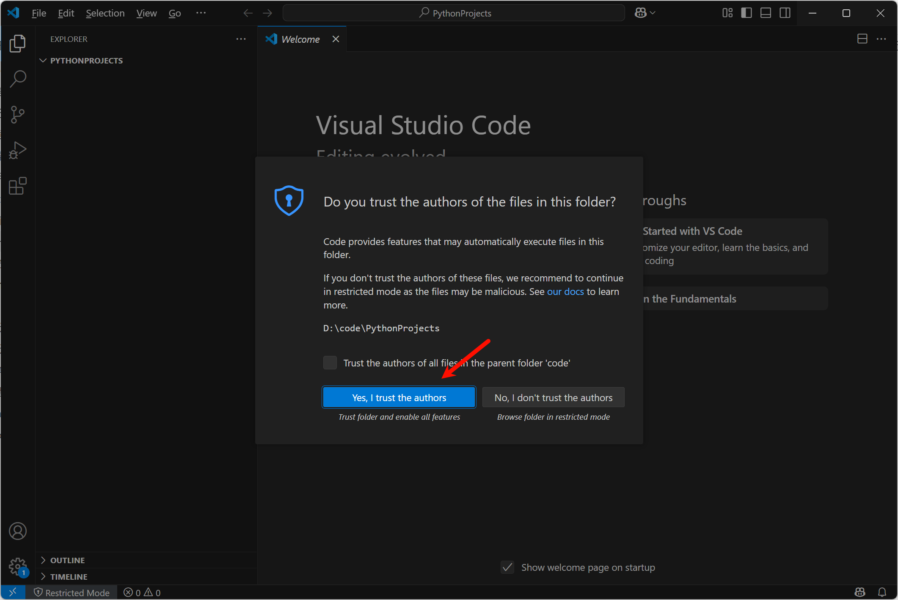Viewport: 898px width, 600px height.
Task: Uncheck Show welcome page on startup
Action: [507, 567]
